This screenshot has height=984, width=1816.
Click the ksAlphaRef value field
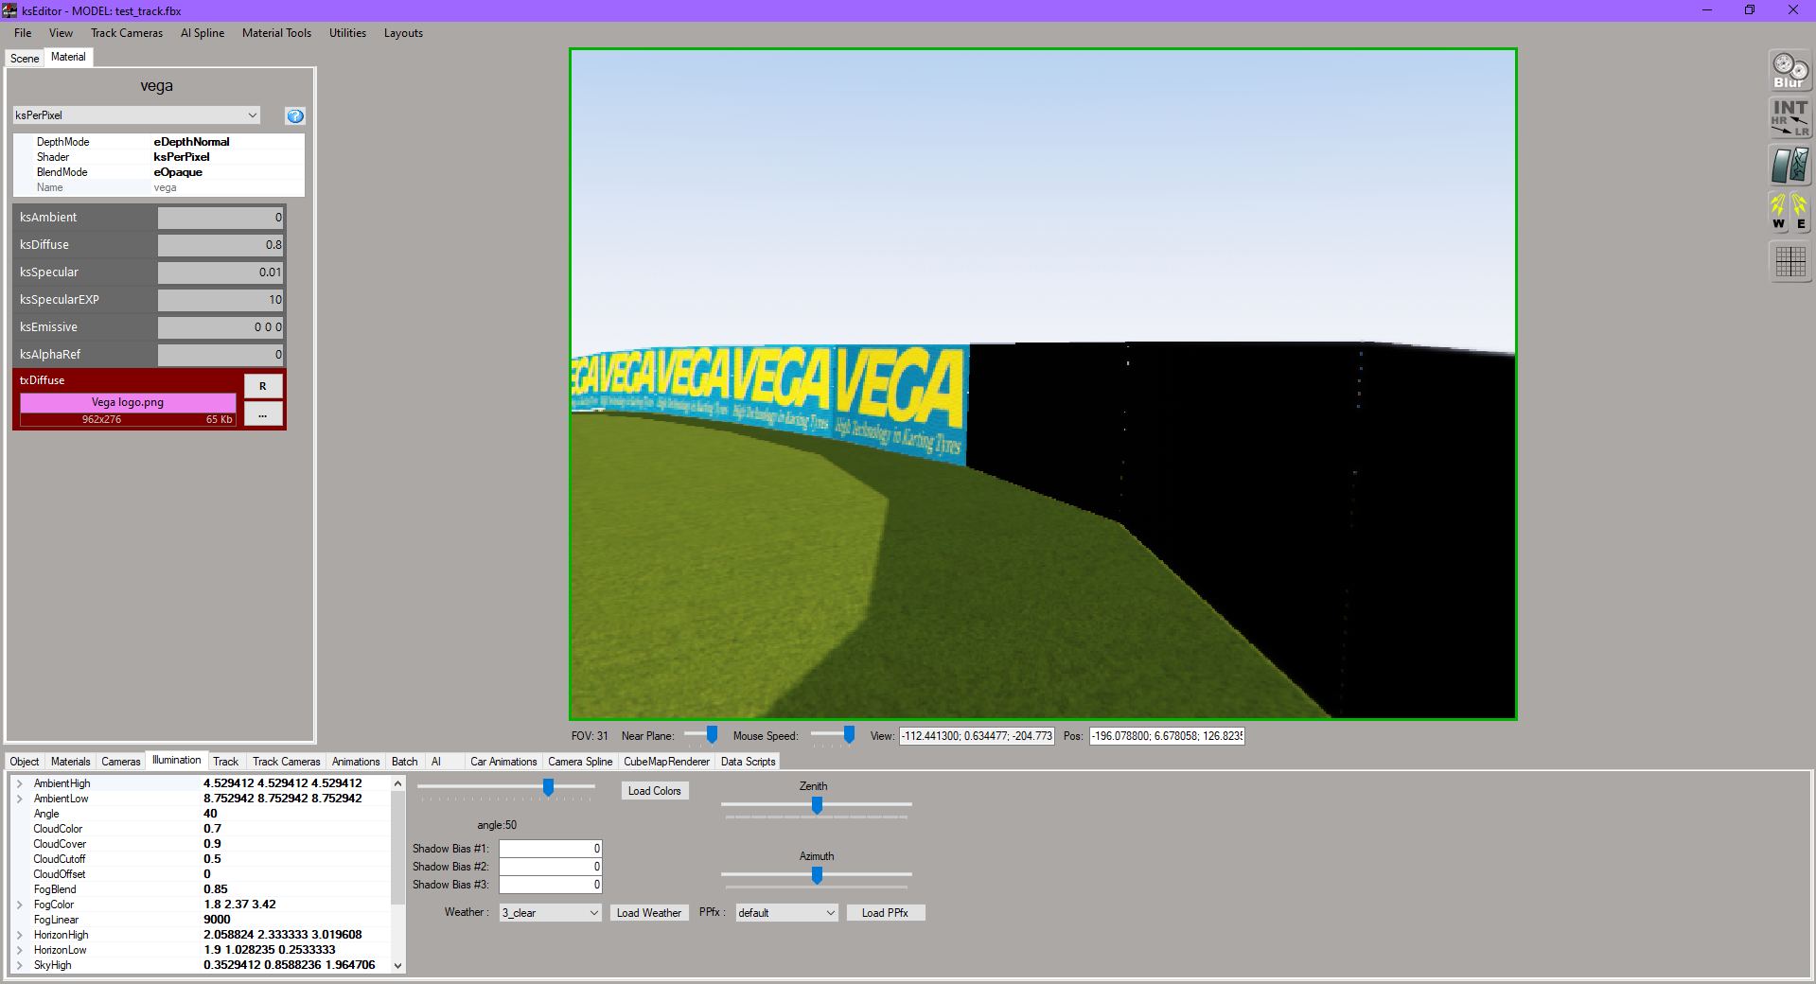221,355
